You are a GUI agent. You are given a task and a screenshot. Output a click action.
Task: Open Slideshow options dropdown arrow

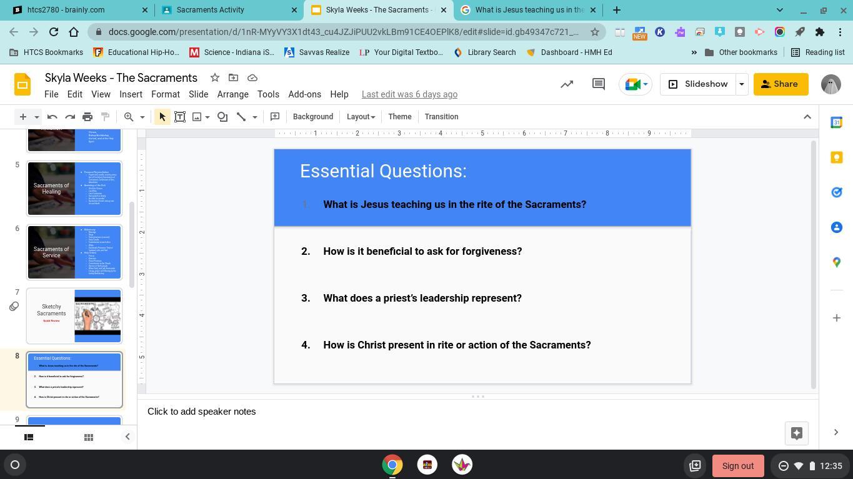click(x=741, y=84)
